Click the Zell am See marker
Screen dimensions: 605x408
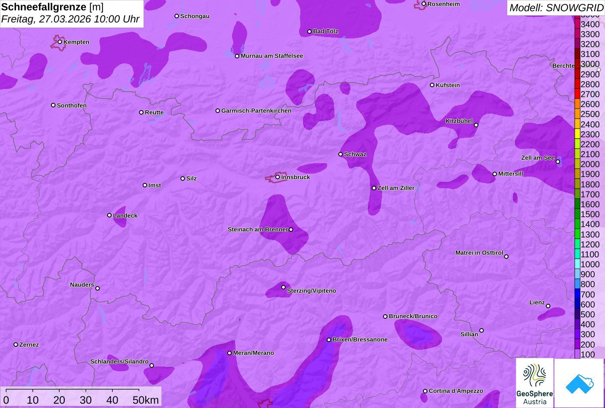point(558,162)
